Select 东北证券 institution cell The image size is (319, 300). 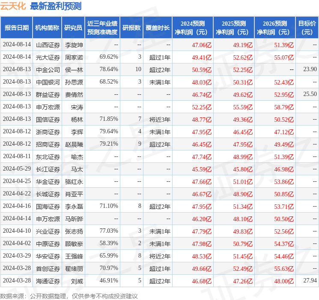[48, 157]
